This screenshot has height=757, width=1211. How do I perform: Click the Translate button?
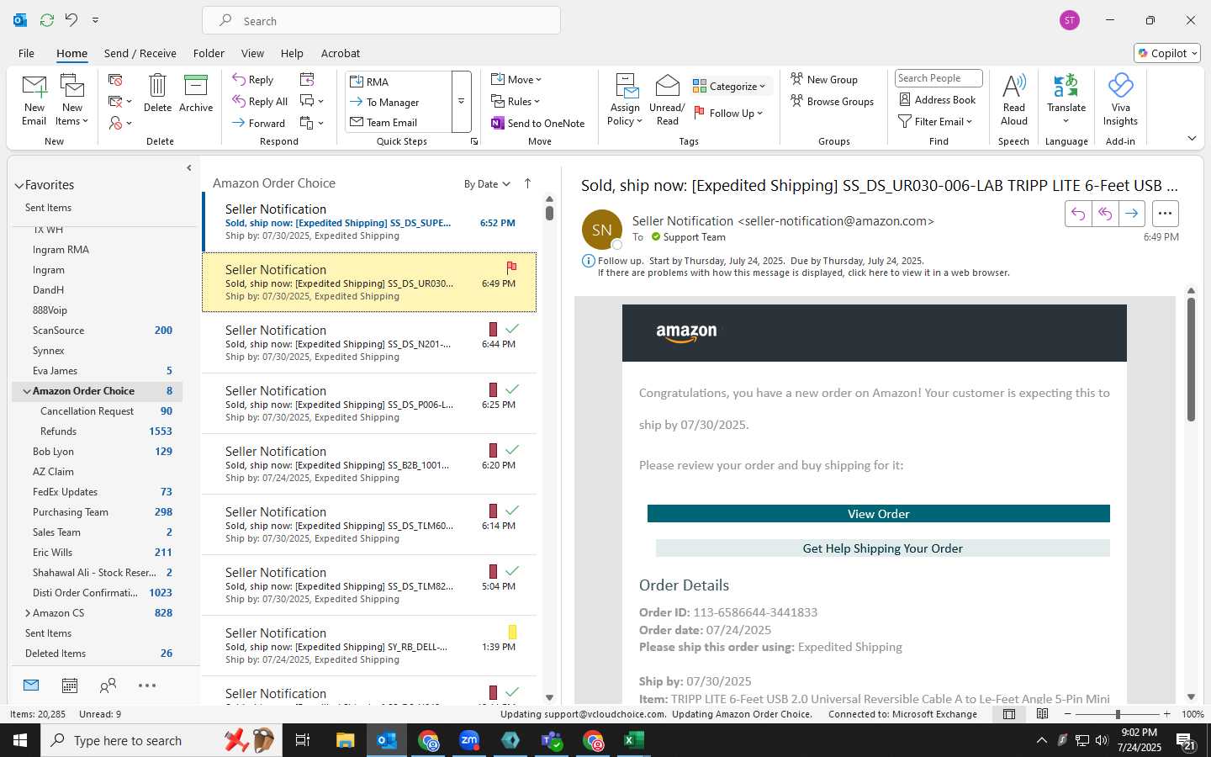(x=1066, y=100)
